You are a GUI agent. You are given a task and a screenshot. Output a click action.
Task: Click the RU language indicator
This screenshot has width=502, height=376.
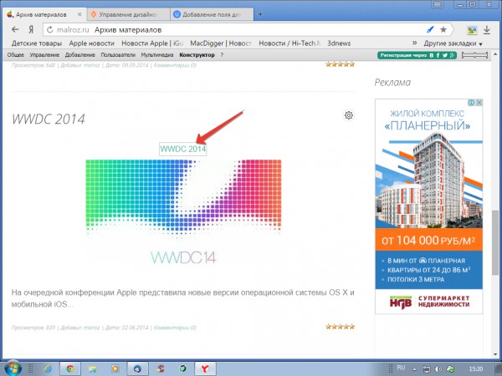click(x=401, y=368)
